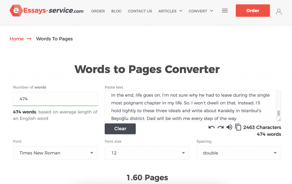The height and width of the screenshot is (184, 292).
Task: Open the BLOG page
Action: pos(116,11)
